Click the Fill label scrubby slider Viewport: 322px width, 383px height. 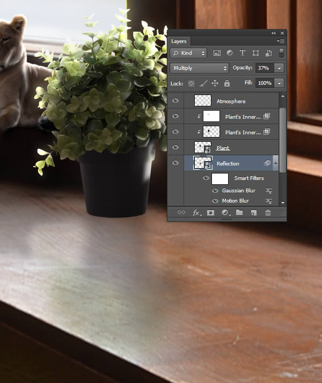pyautogui.click(x=248, y=83)
